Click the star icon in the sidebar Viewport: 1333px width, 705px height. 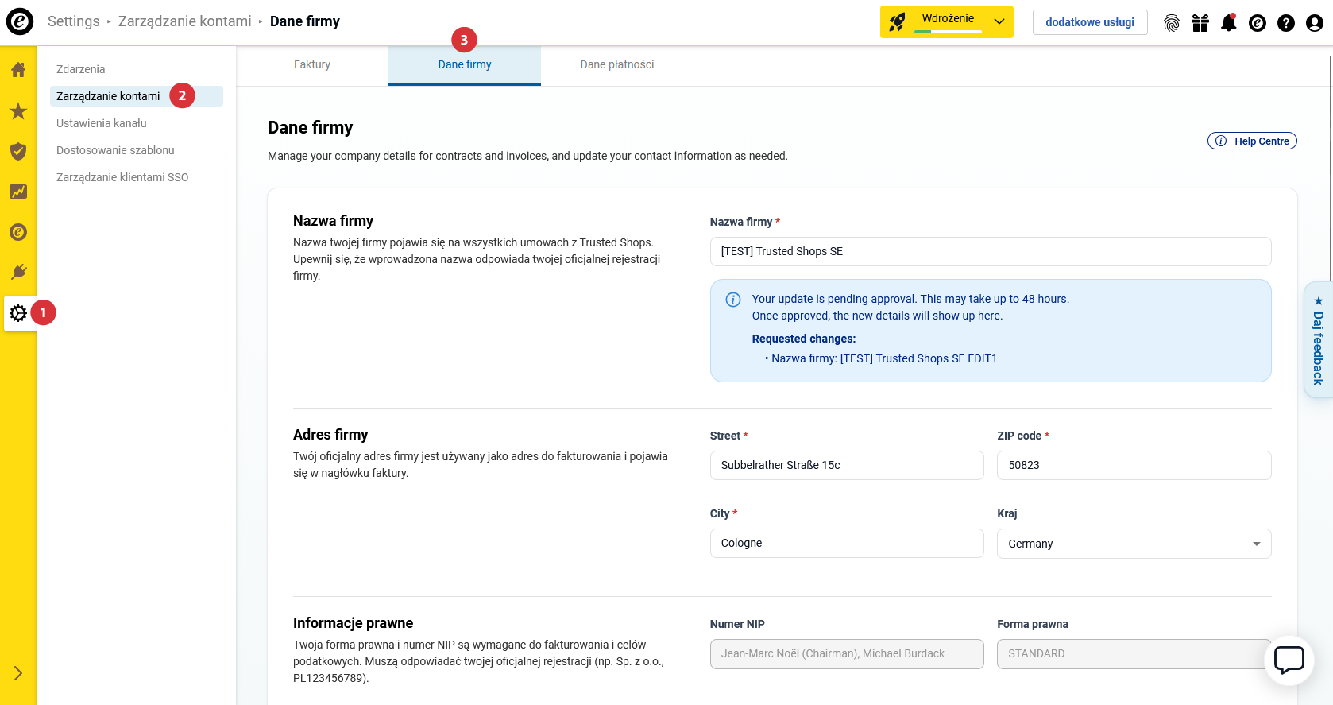(18, 111)
